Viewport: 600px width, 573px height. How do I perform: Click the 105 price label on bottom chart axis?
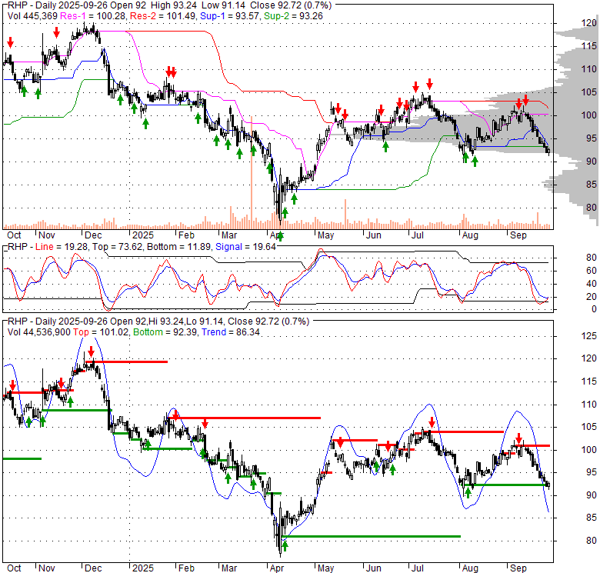589,427
